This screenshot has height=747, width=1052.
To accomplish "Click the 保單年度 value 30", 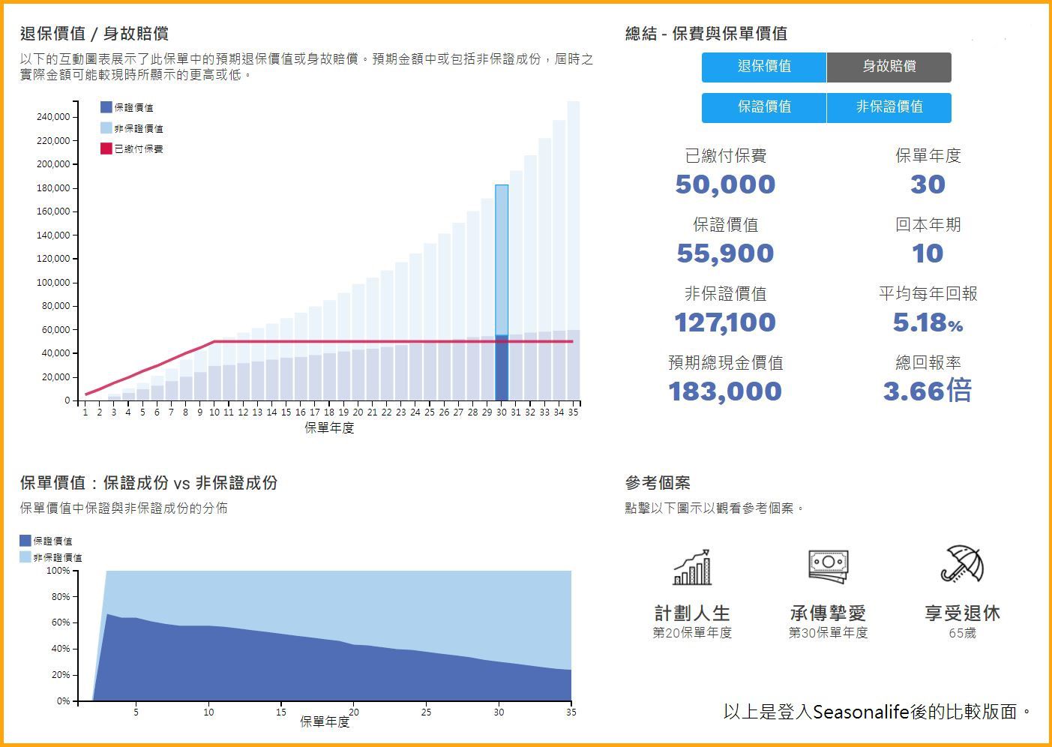I will pos(928,184).
